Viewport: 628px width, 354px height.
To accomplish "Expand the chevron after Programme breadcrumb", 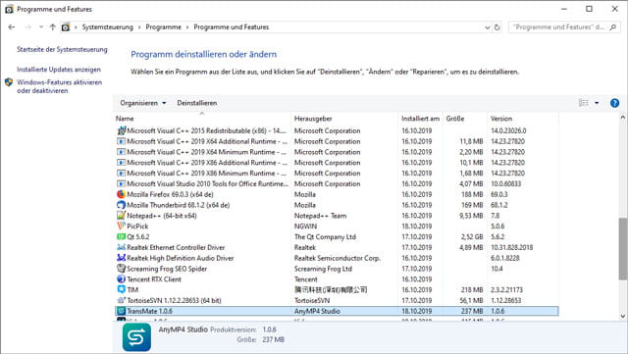I will [187, 27].
